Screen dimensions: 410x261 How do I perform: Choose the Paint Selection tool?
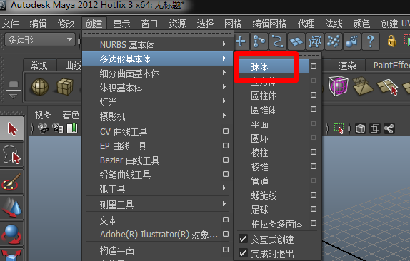coord(12,181)
